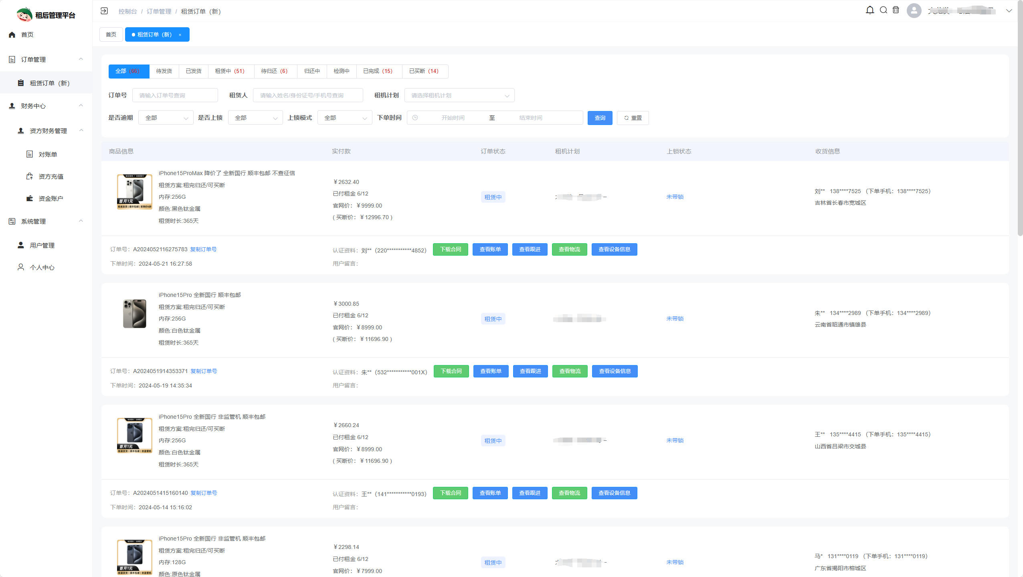This screenshot has height=577, width=1023.
Task: Click the trash can icon in header
Action: [896, 10]
